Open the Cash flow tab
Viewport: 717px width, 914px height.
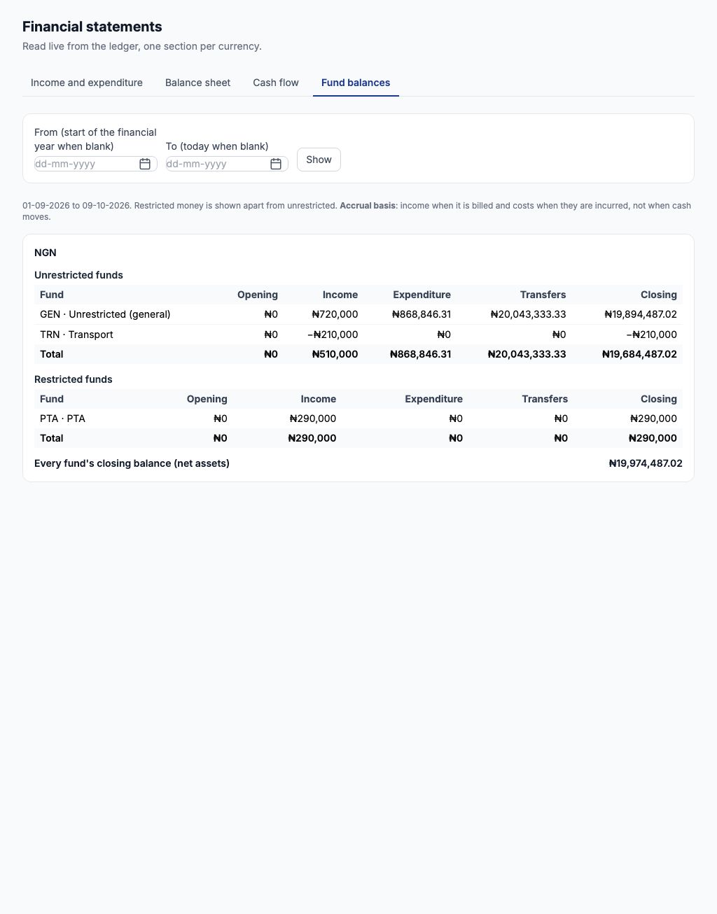276,83
